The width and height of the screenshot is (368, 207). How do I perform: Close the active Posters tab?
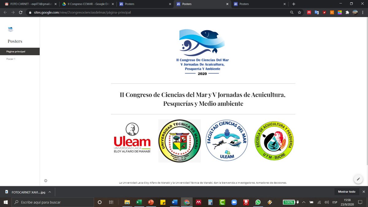click(x=227, y=4)
